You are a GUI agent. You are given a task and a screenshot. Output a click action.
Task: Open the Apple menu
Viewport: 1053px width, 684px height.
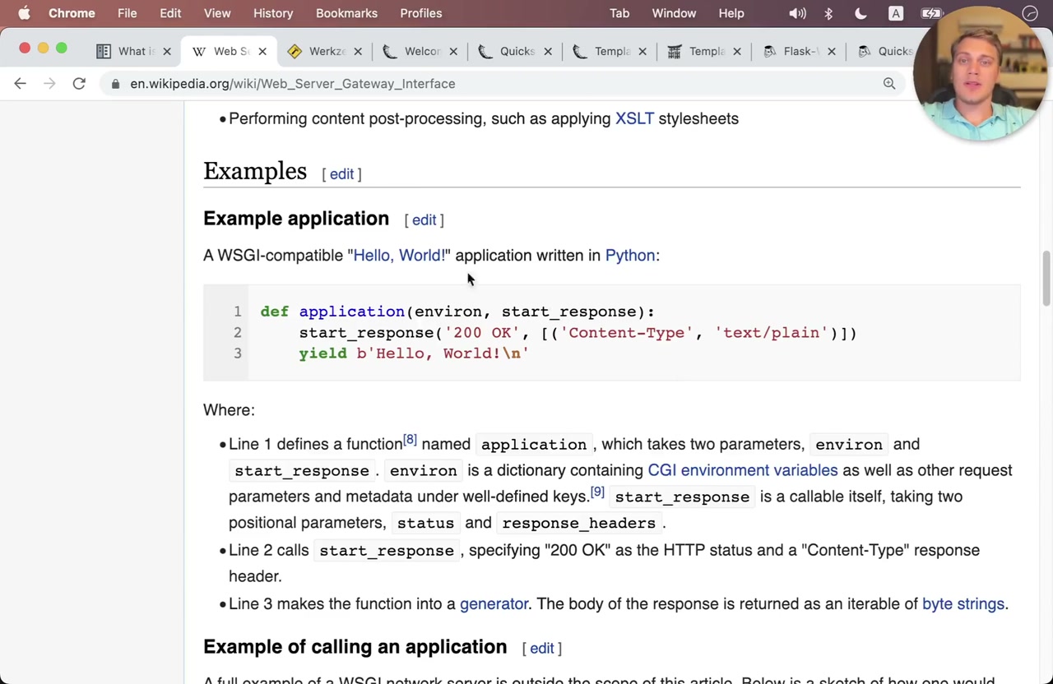coord(24,13)
